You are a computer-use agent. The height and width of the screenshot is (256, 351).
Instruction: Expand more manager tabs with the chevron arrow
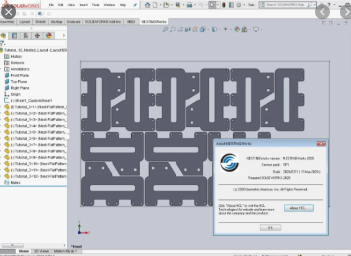pyautogui.click(x=64, y=35)
